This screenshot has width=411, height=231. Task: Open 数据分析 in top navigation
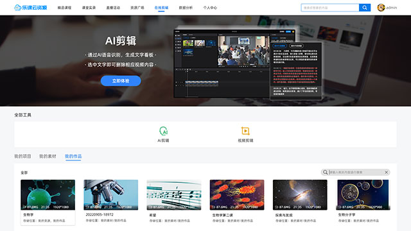point(186,8)
